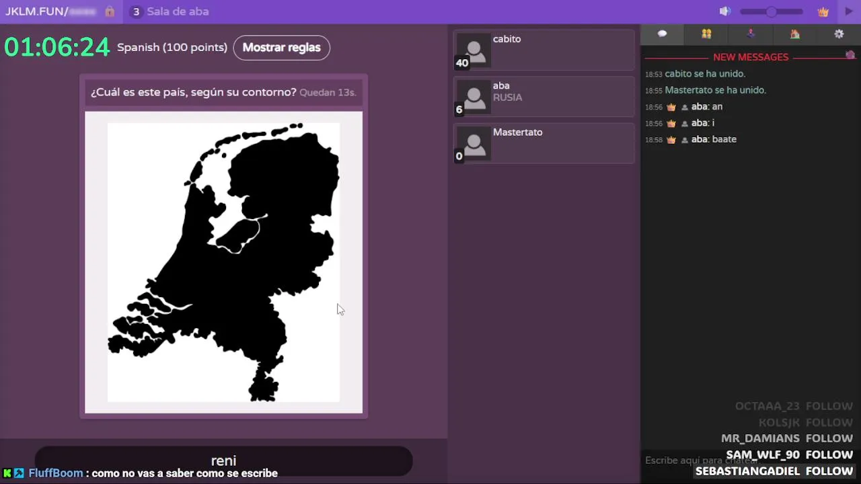Mute the game sound via speaker icon
Screen dimensions: 861x484
tap(724, 11)
